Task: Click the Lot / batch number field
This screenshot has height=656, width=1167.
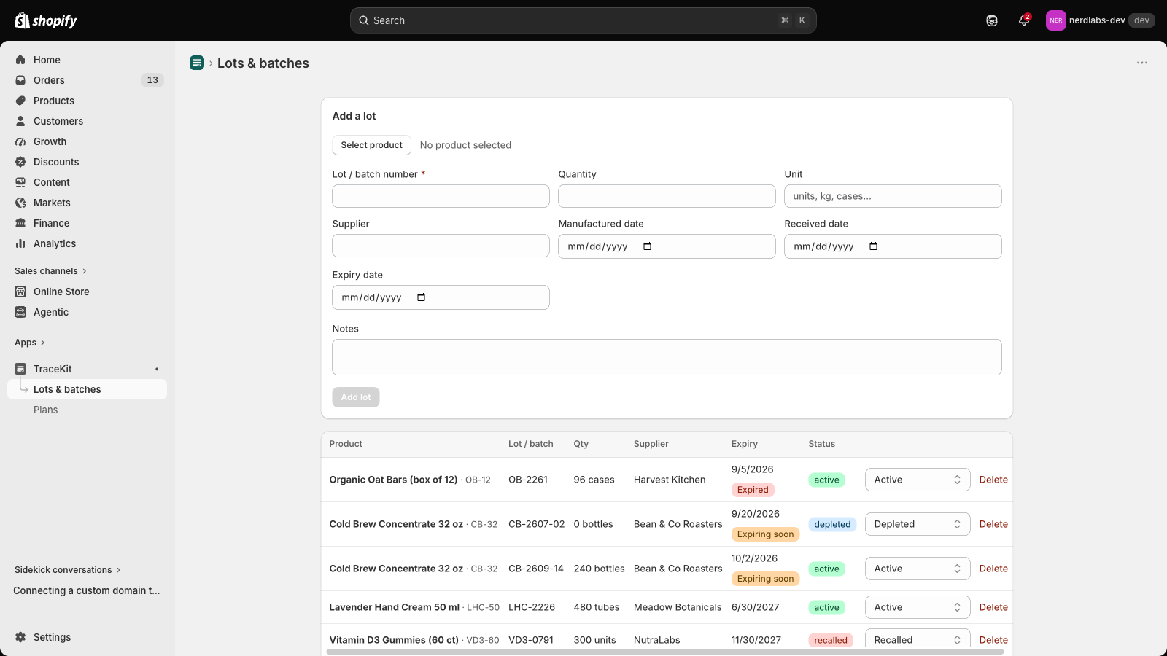Action: (x=441, y=196)
